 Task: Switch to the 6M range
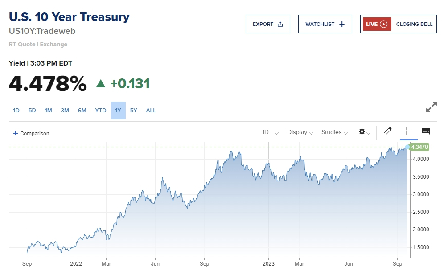pyautogui.click(x=82, y=111)
